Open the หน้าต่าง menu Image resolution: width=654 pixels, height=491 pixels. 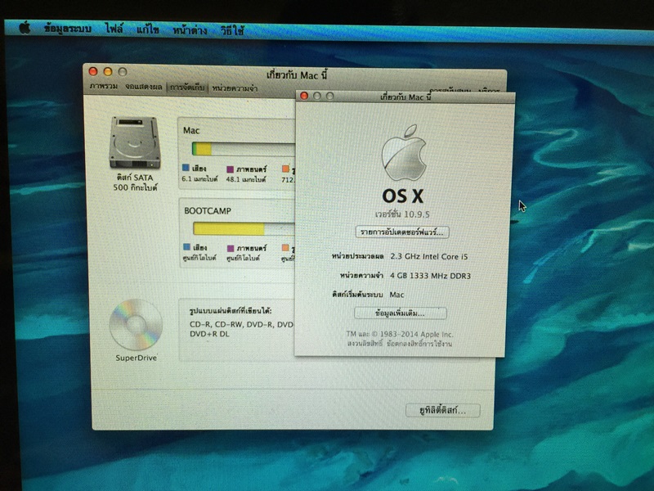pos(190,30)
